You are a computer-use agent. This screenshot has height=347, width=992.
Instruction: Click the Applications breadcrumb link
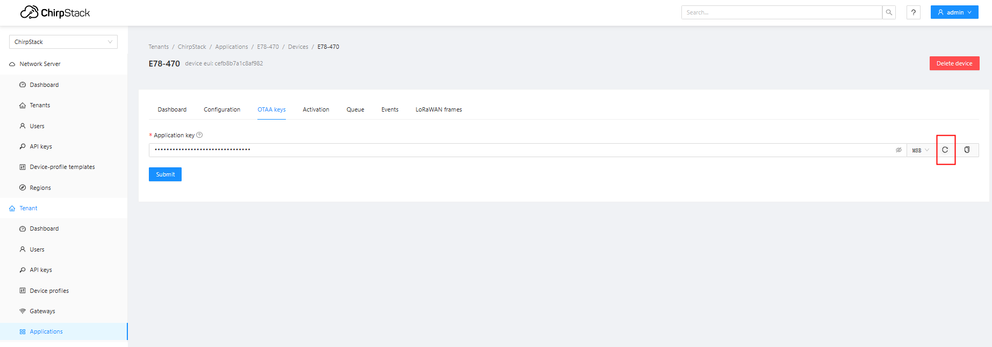[x=232, y=47]
